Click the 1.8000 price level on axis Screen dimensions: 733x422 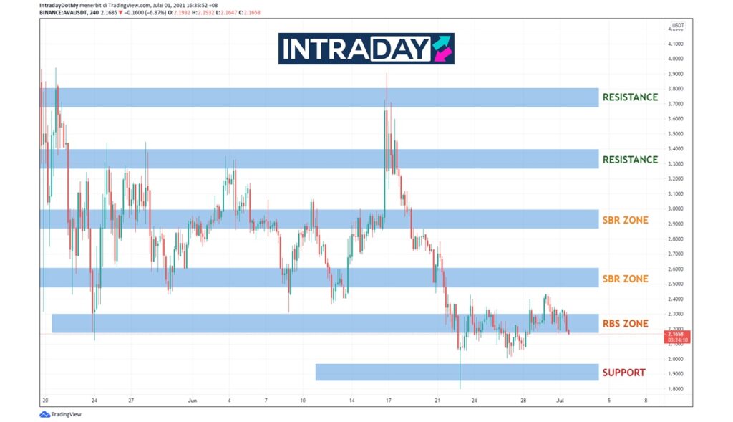click(x=676, y=389)
